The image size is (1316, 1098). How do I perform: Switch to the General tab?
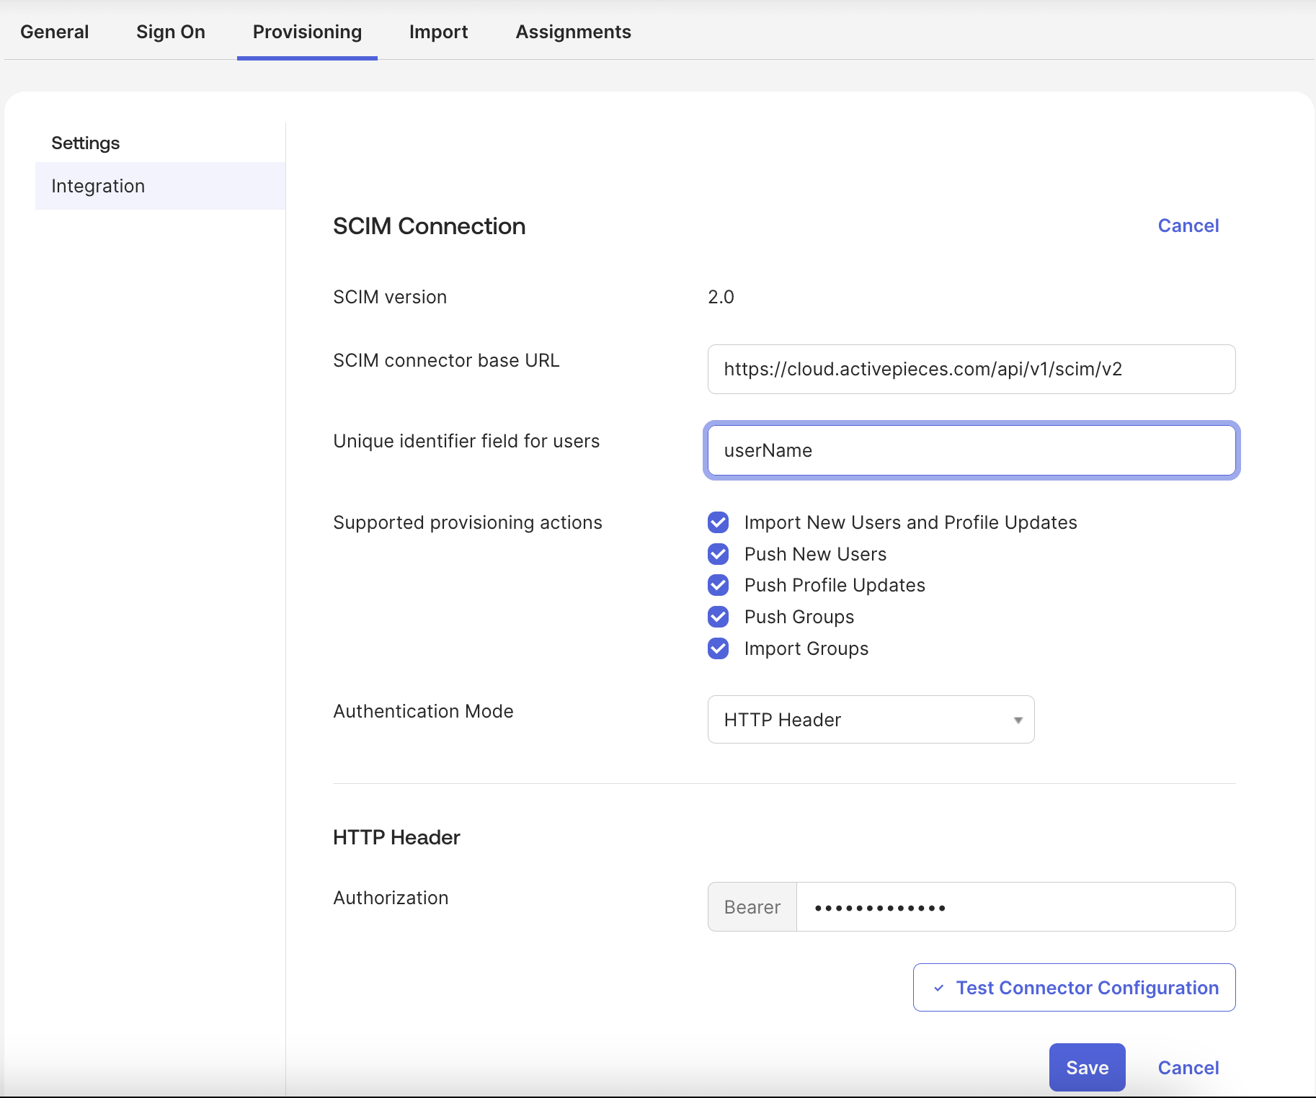55,32
